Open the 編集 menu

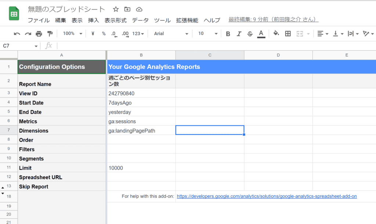point(61,20)
